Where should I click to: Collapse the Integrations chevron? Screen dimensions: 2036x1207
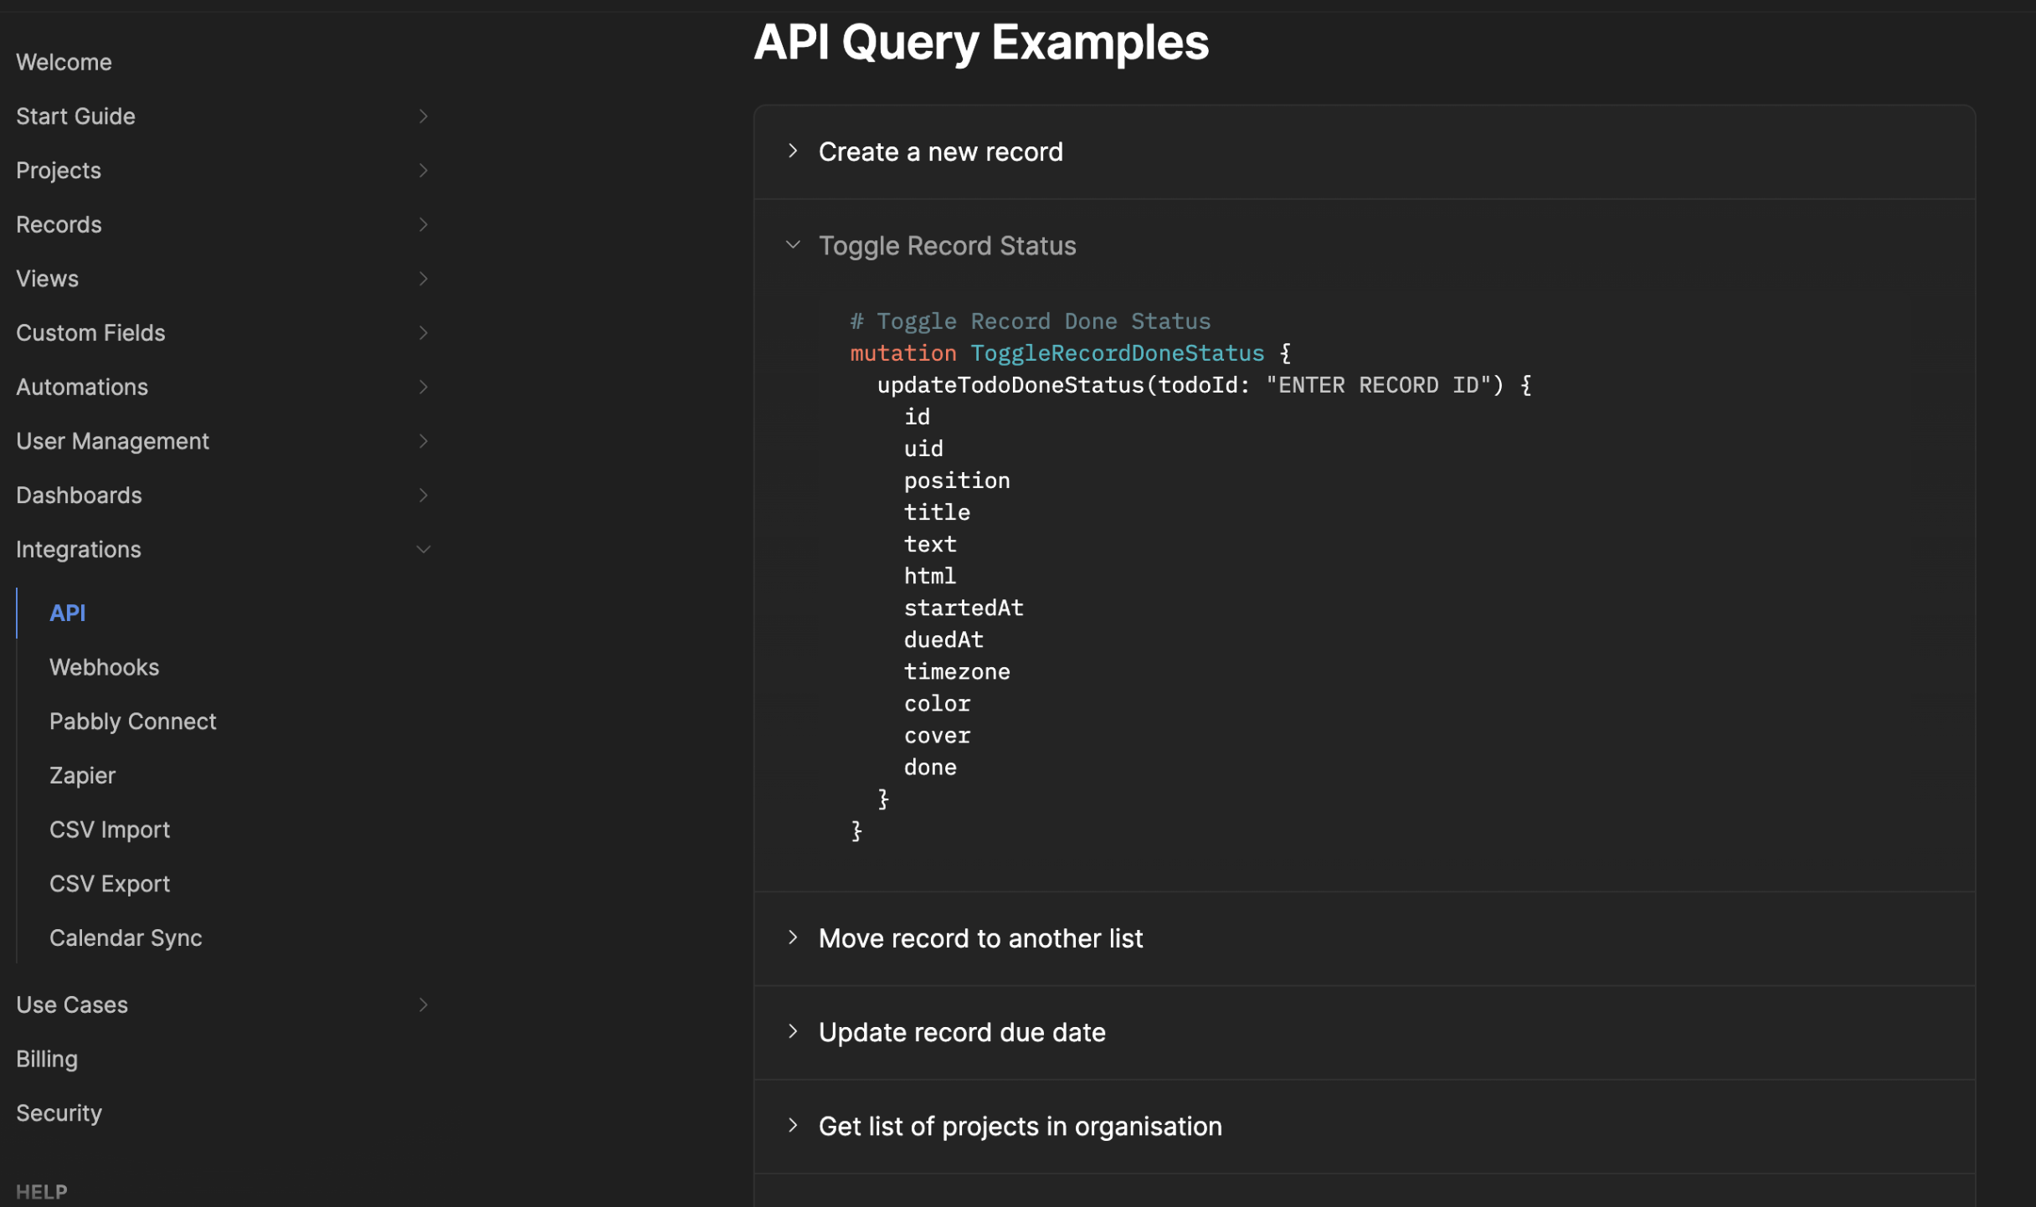[423, 549]
